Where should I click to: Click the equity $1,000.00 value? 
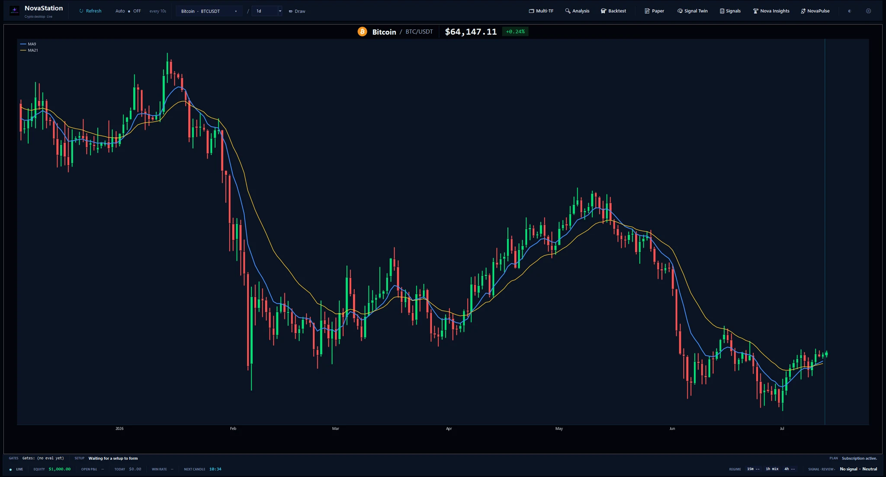point(60,470)
